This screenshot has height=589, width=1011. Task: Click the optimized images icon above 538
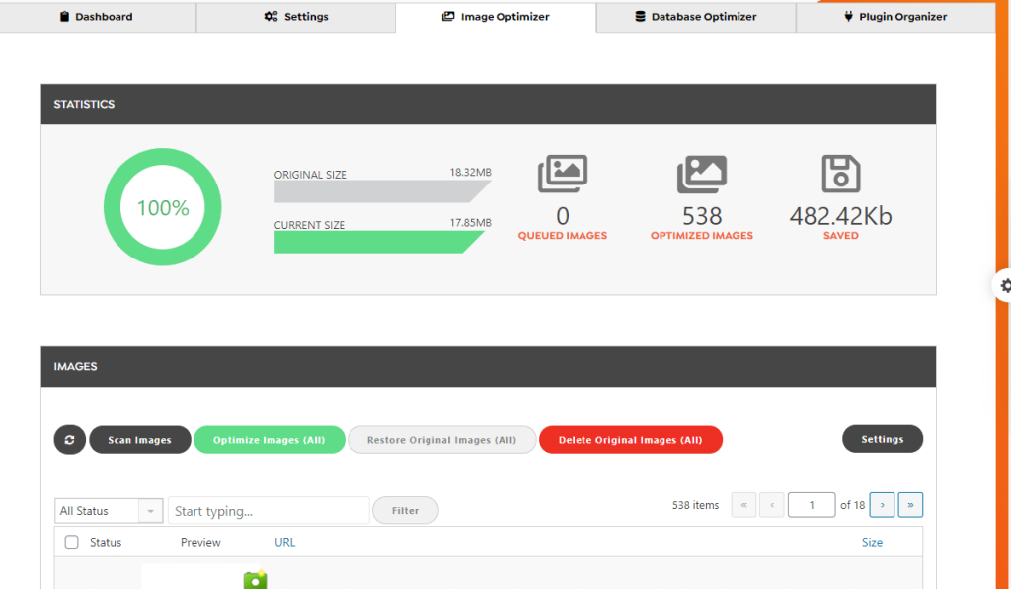(x=702, y=174)
